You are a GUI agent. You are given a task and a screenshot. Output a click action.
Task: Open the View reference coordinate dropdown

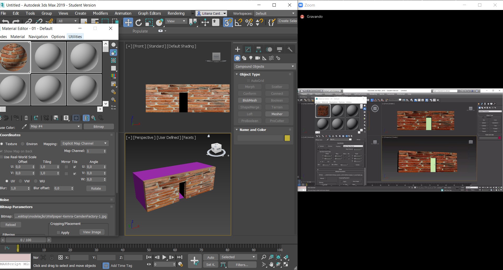tap(176, 21)
